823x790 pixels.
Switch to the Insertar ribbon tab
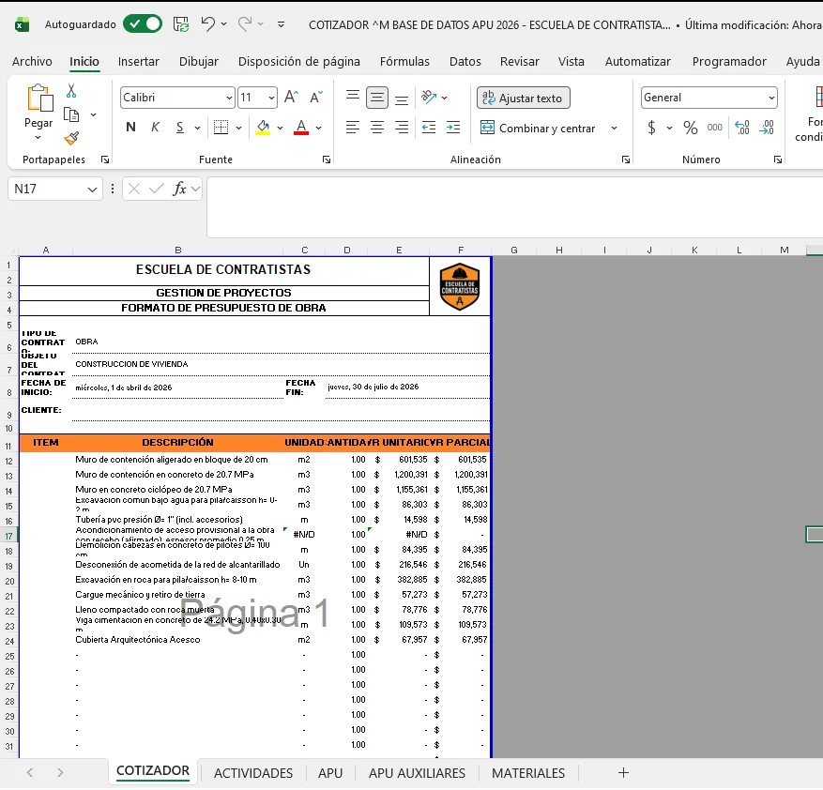139,61
